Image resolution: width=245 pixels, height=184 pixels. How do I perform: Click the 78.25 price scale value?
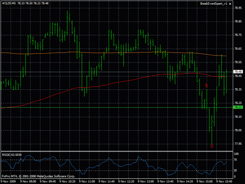click(238, 103)
